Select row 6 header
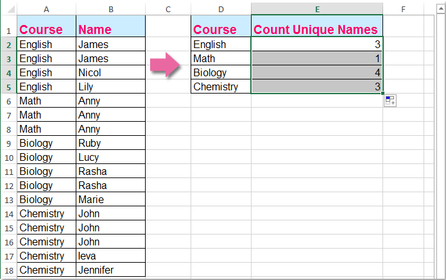446x280 pixels. point(8,101)
